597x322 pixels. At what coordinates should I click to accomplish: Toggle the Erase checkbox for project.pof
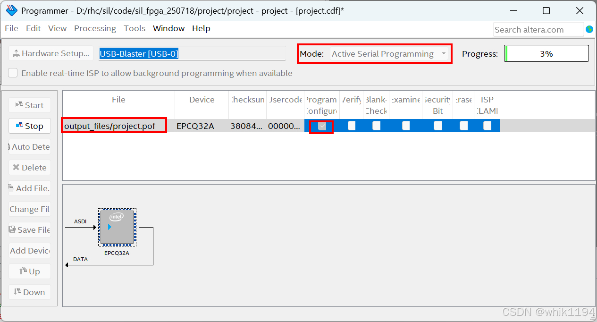[x=464, y=126]
